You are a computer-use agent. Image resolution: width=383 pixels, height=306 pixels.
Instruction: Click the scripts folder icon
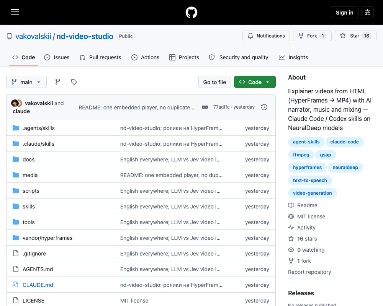[16, 190]
